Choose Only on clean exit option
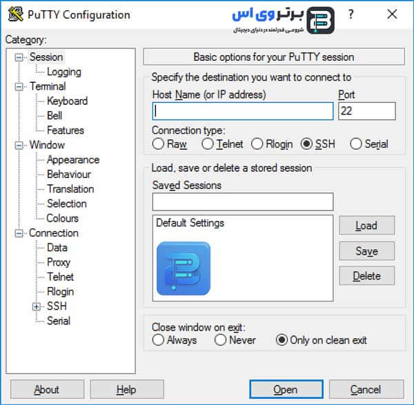This screenshot has height=405, width=414. click(282, 340)
